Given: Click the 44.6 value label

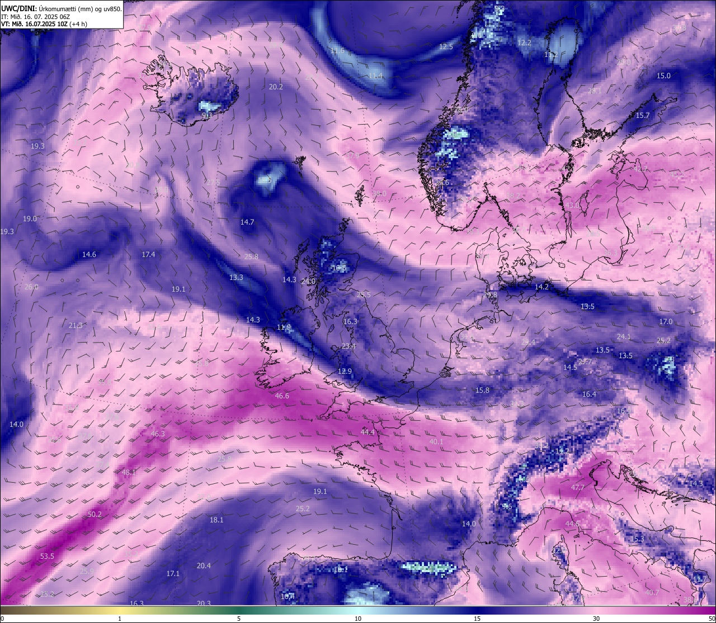Looking at the screenshot, I should point(572,524).
